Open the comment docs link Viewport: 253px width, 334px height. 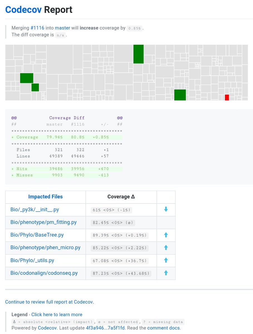tap(163, 328)
